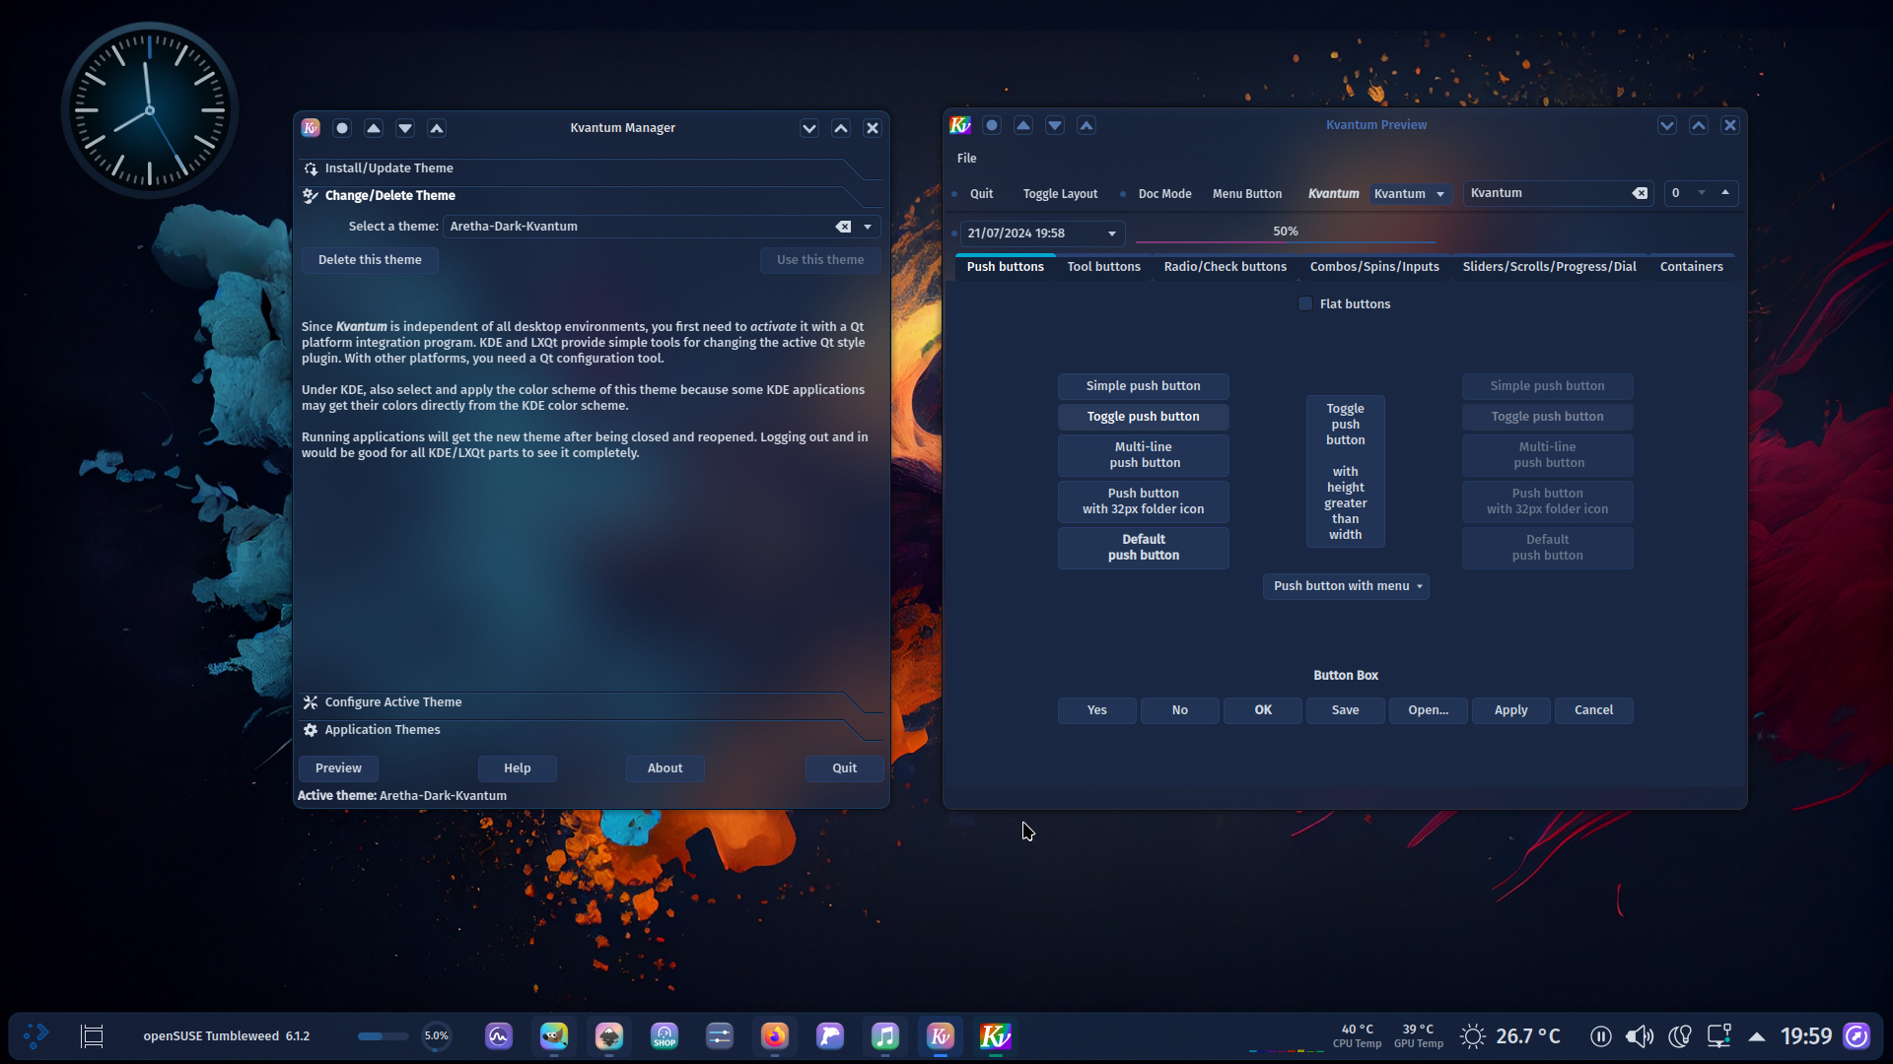Click the Delete this theme button
This screenshot has width=1893, height=1064.
pos(370,260)
